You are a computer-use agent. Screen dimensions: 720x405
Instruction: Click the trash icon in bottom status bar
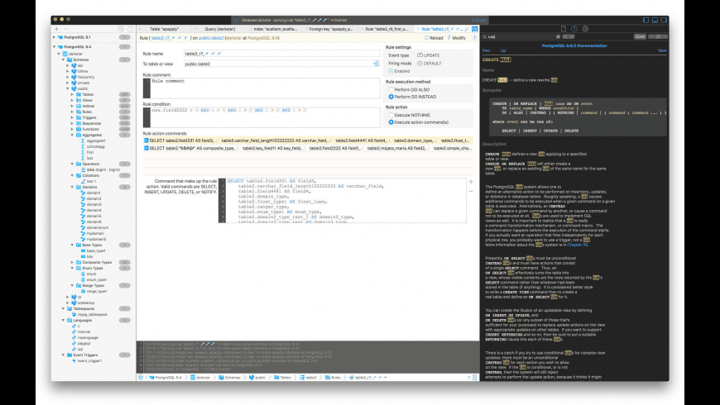pyautogui.click(x=475, y=378)
